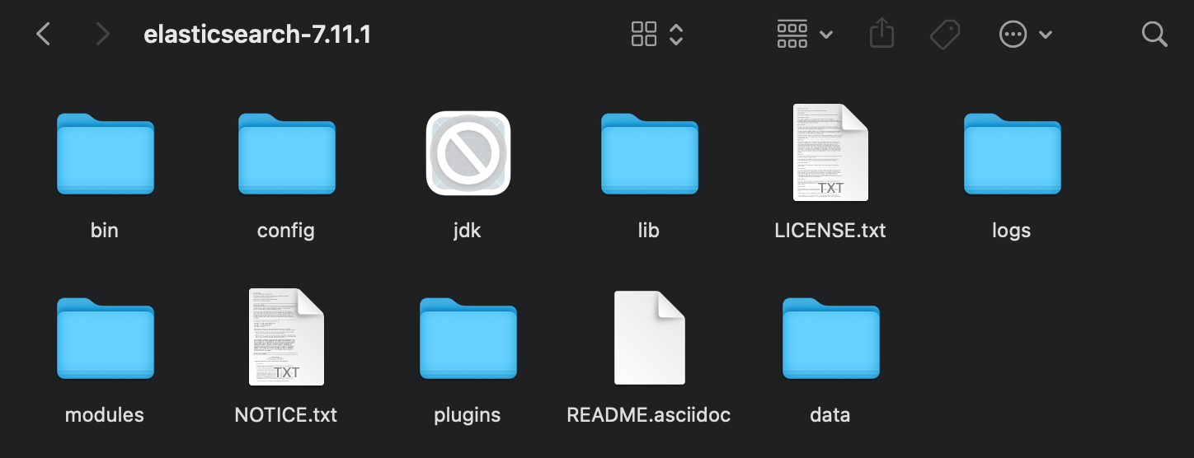Select the plugins folder icon
This screenshot has height=458, width=1194.
(468, 339)
